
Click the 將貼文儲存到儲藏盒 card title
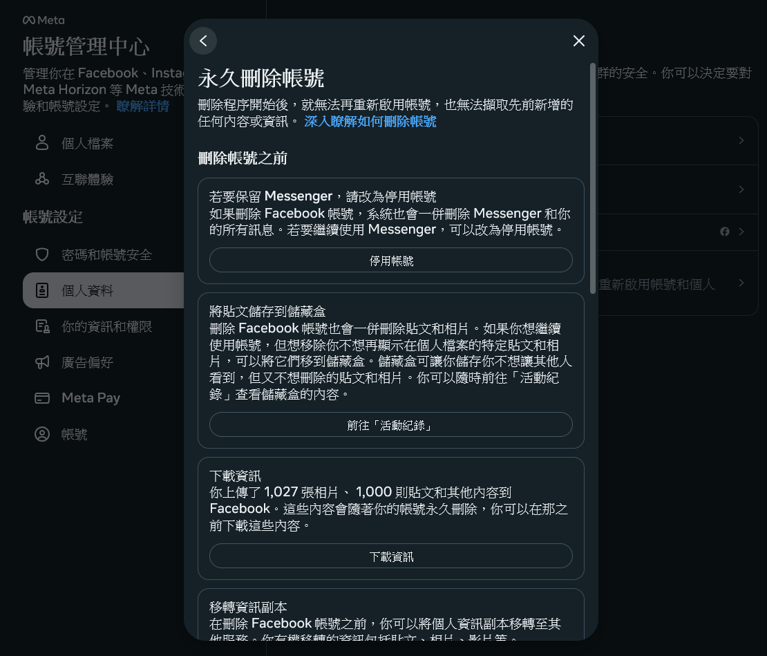(267, 311)
